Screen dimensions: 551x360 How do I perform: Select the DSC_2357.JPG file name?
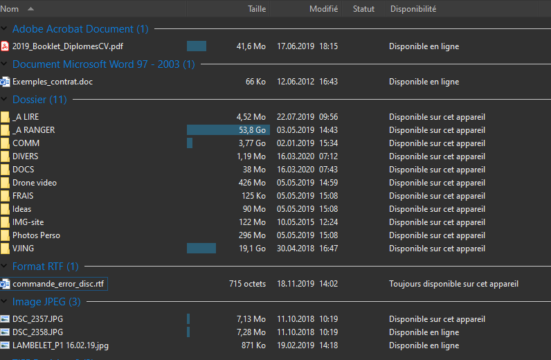pyautogui.click(x=37, y=319)
